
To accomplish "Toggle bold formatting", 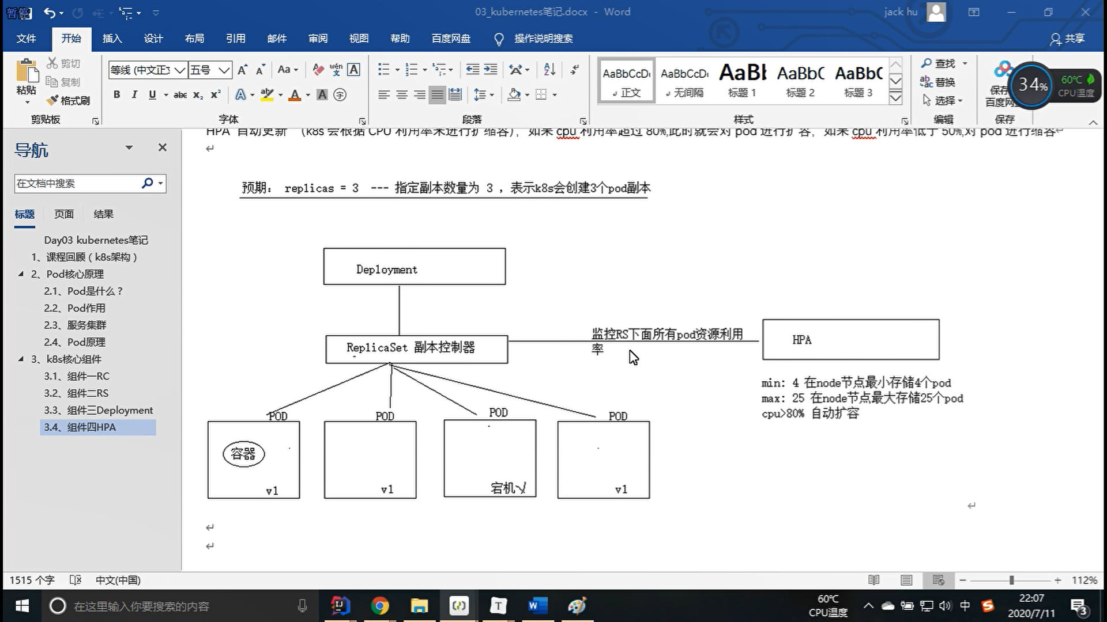I will coord(117,94).
